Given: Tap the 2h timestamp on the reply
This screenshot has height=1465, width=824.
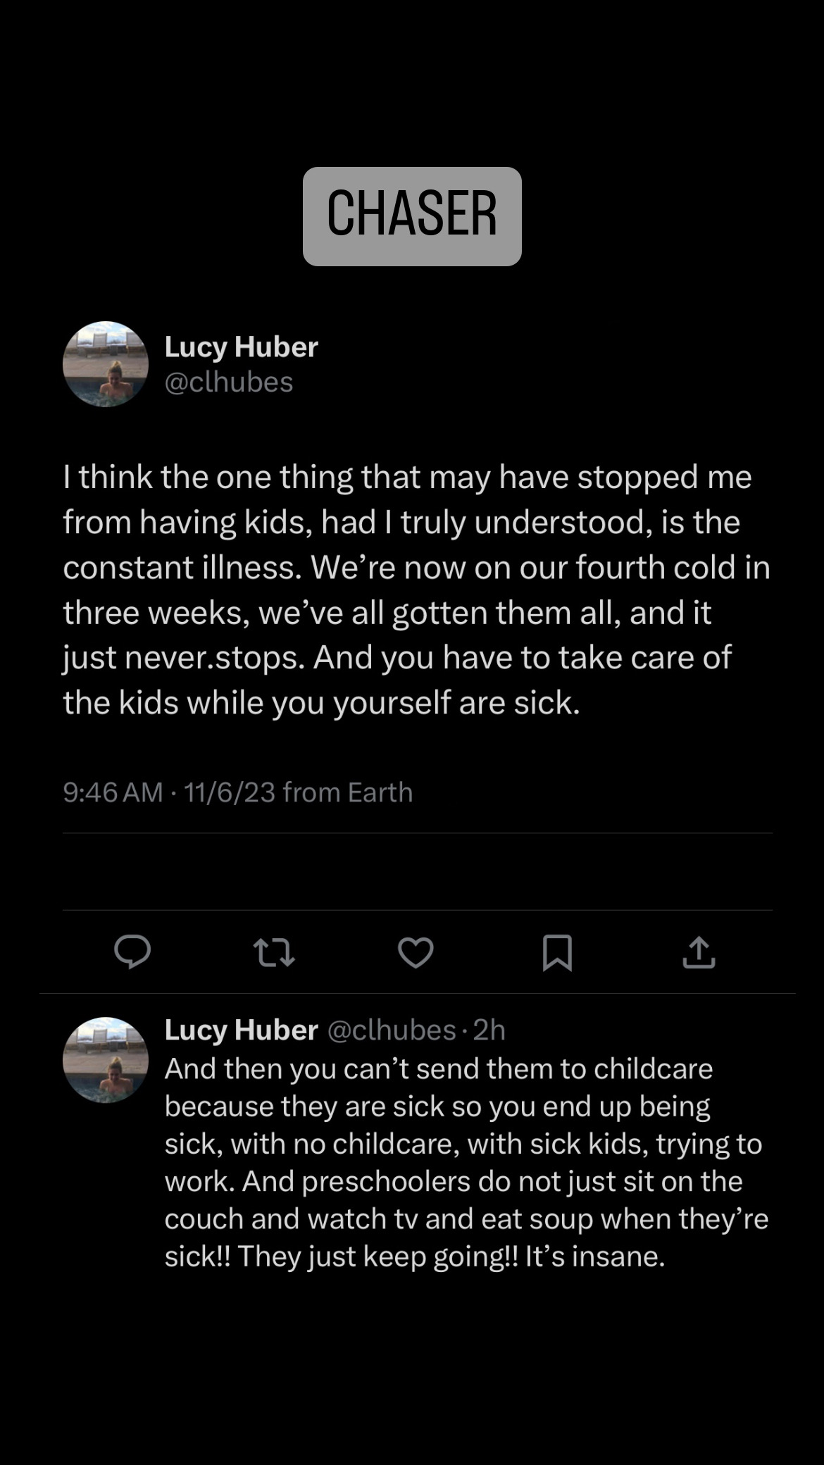Looking at the screenshot, I should coord(489,1030).
